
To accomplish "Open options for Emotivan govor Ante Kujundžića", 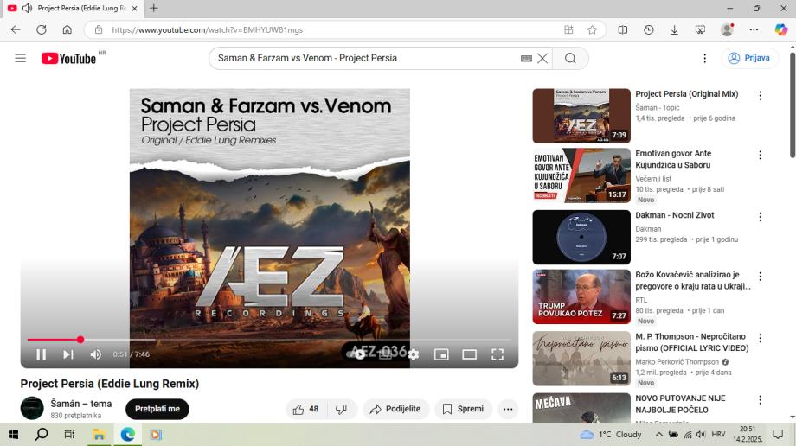I will [x=760, y=156].
